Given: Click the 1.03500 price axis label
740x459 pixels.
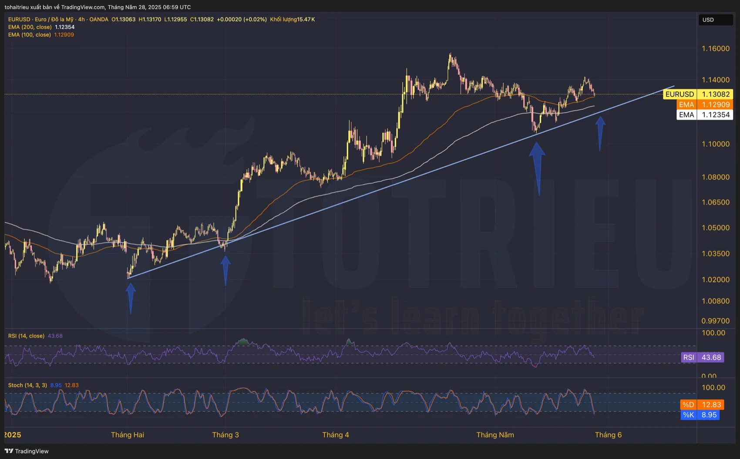Looking at the screenshot, I should 716,253.
